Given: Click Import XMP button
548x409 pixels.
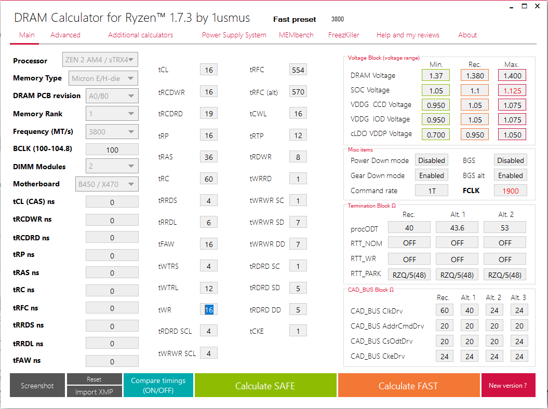Looking at the screenshot, I should click(x=94, y=391).
